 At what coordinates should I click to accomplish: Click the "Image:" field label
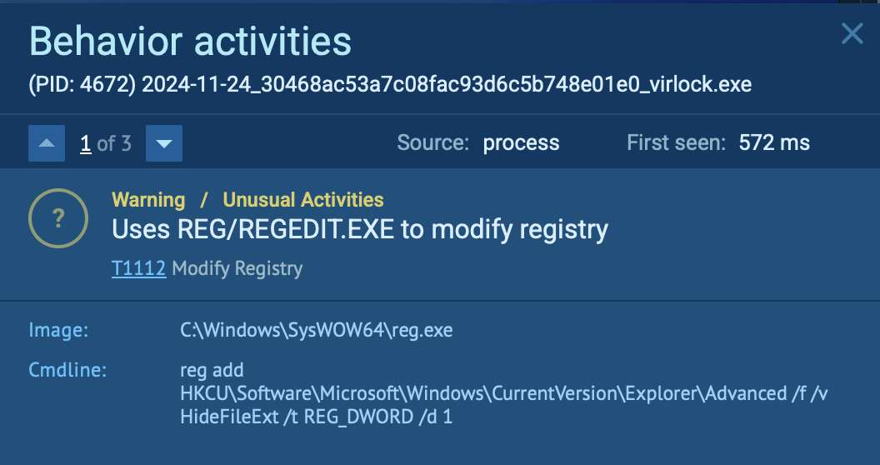[58, 330]
